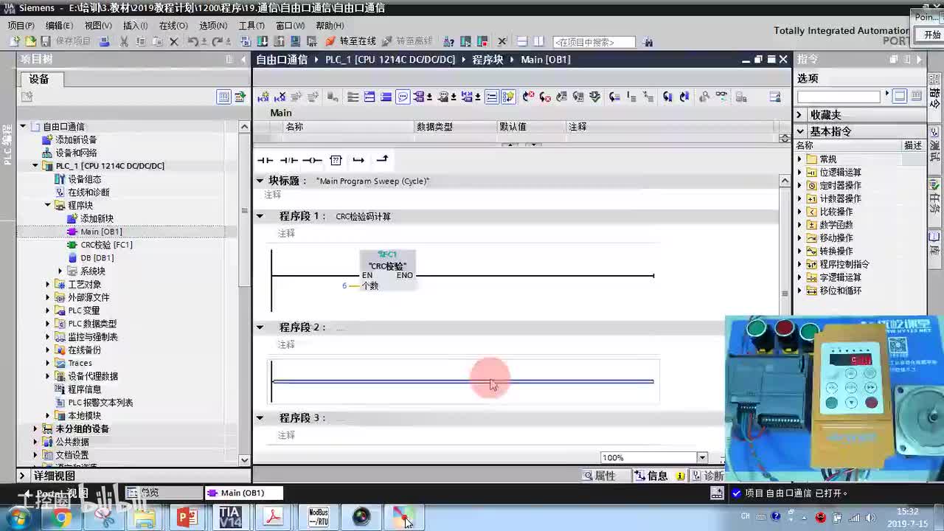This screenshot has width=944, height=531.
Task: Click the Print icon in main toolbar
Action: tap(105, 42)
